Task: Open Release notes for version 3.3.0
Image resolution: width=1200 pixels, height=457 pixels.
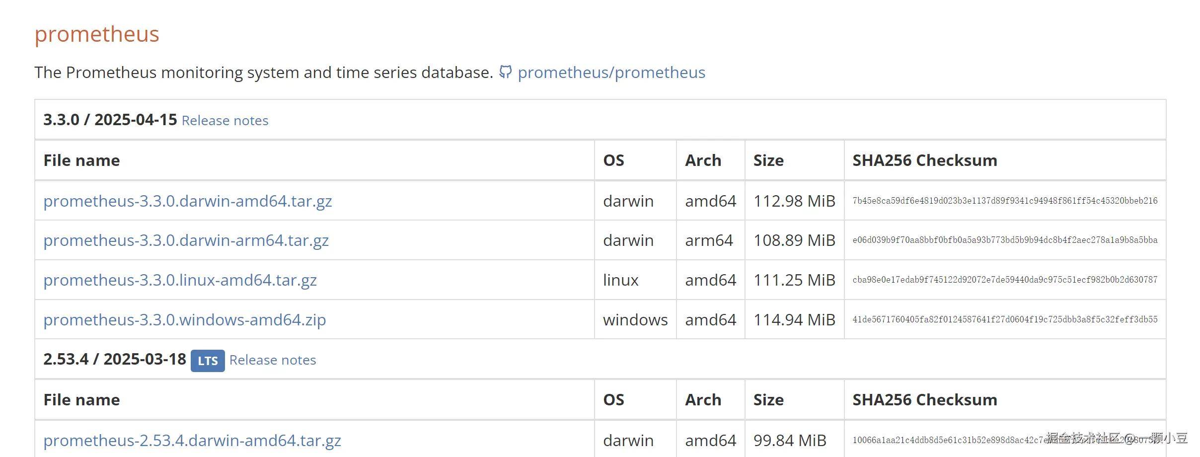Action: click(x=225, y=121)
